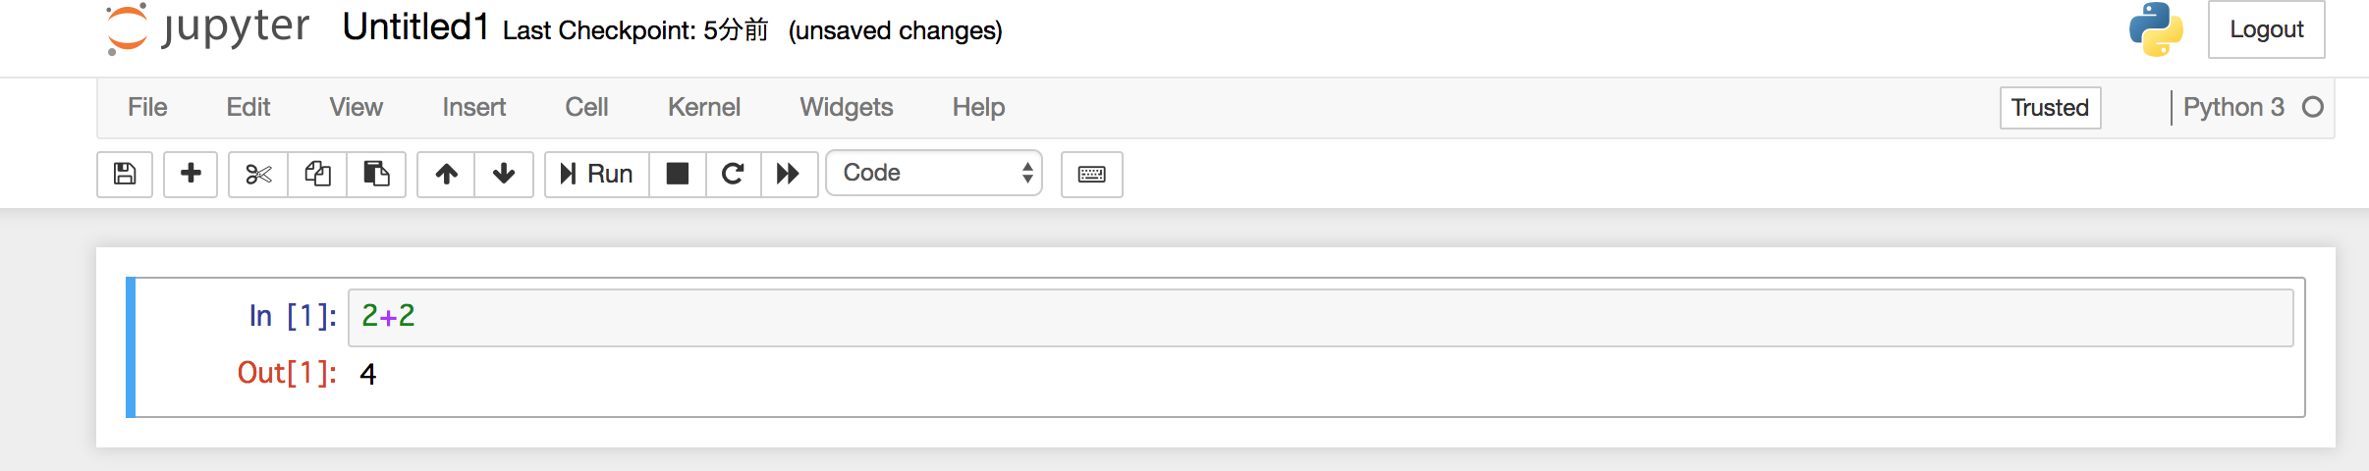Interrupt the kernel with stop icon
The height and width of the screenshot is (471, 2369).
678,174
